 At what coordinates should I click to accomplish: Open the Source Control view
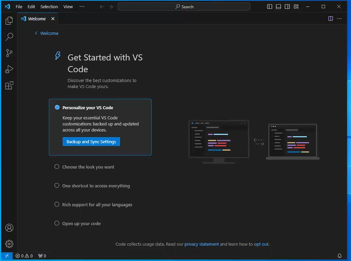[9, 53]
